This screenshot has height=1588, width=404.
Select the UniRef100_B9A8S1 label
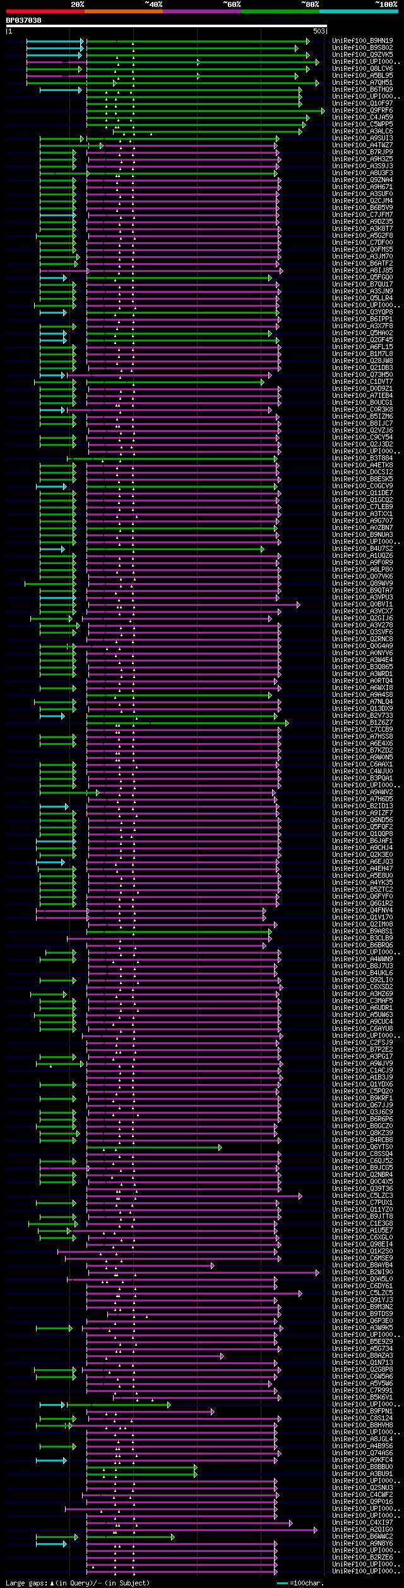[362, 931]
